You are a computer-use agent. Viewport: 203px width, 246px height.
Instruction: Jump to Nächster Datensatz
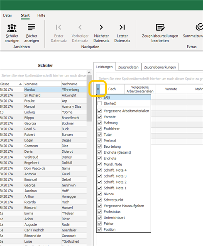point(101,33)
